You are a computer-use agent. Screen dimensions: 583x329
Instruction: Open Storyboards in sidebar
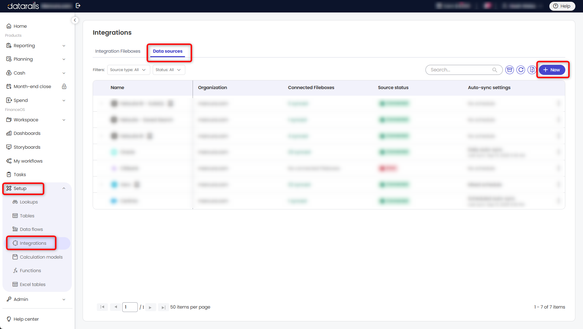click(27, 147)
